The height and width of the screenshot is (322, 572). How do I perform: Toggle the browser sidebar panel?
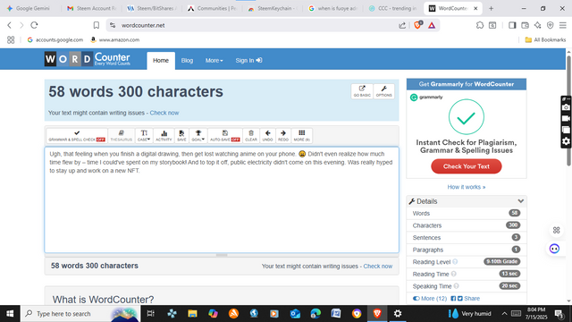(x=512, y=25)
